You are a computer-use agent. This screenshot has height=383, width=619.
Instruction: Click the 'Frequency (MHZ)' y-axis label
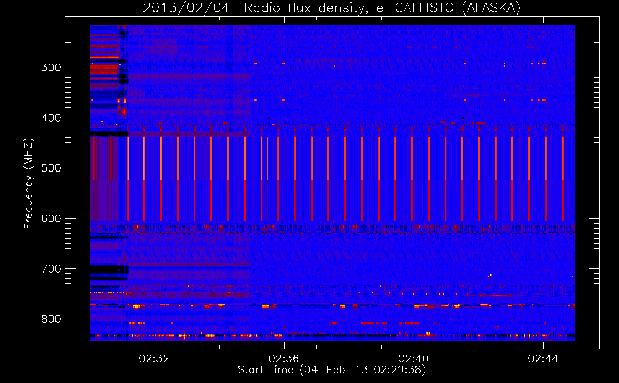(29, 183)
